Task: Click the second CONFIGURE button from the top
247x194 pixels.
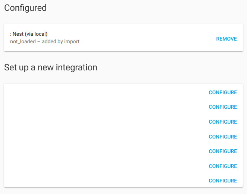Action: (x=223, y=107)
